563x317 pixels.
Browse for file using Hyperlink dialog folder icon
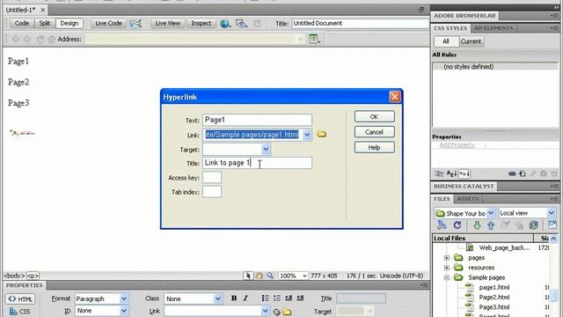322,134
